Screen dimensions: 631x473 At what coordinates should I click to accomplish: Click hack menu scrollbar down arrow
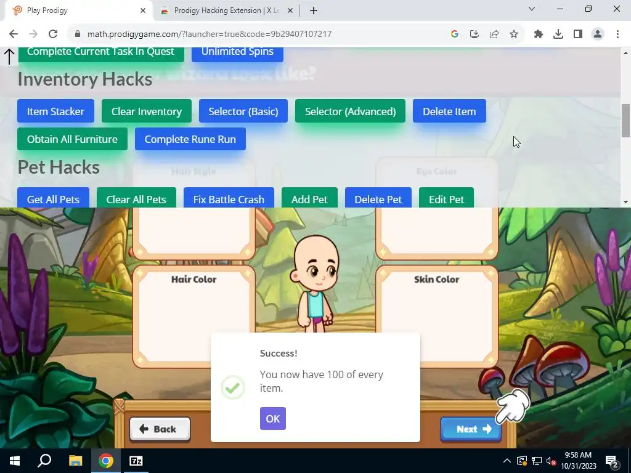point(625,202)
